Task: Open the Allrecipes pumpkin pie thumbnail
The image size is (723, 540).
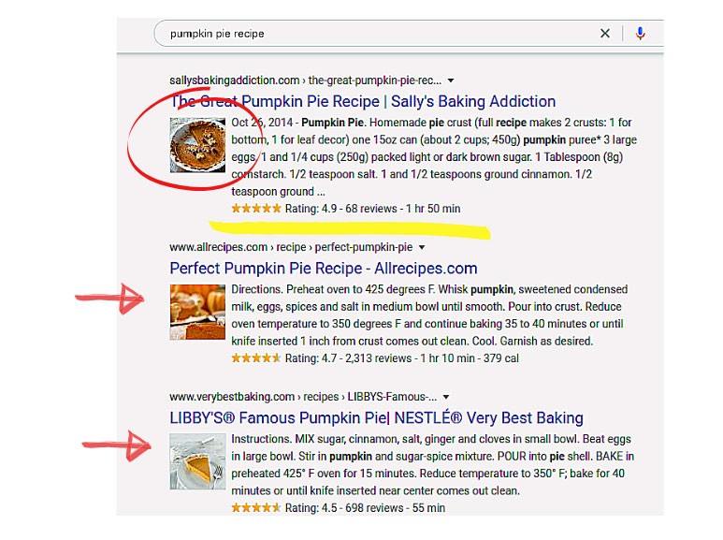Action: (197, 312)
